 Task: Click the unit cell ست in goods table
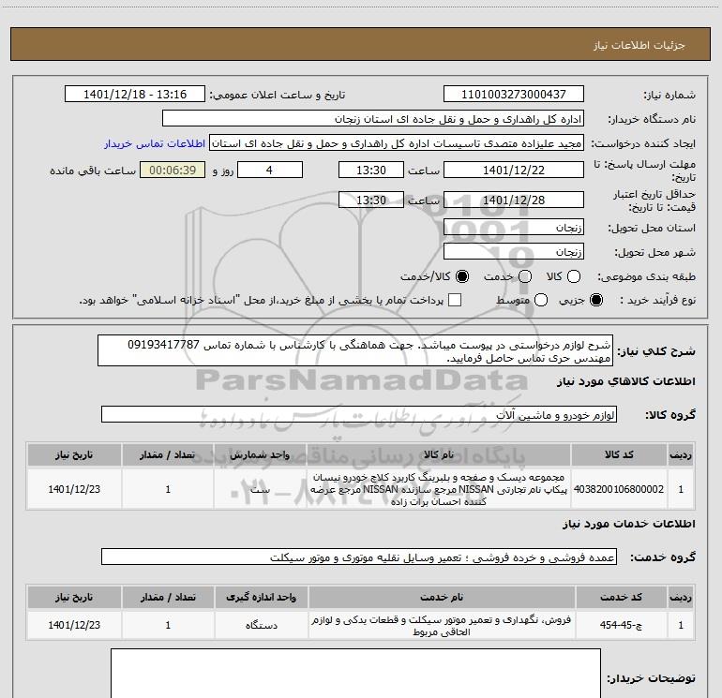click(x=260, y=489)
